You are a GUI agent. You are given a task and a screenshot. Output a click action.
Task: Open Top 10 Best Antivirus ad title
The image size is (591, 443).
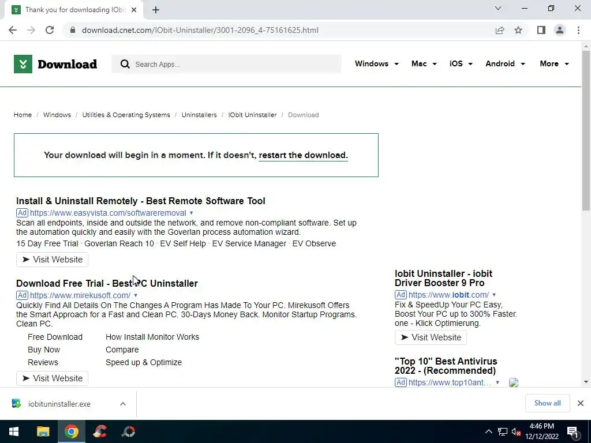pos(446,366)
